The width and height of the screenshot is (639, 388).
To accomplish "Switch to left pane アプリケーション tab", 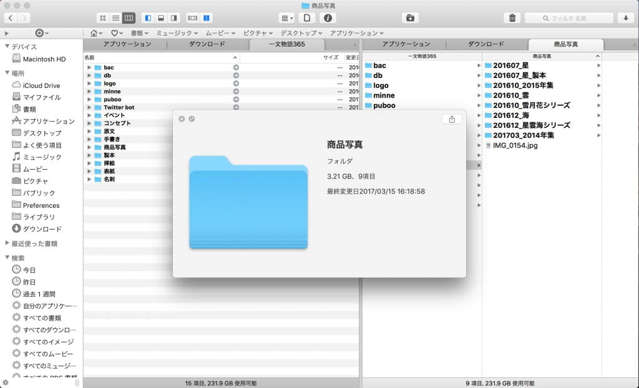I will pos(127,44).
